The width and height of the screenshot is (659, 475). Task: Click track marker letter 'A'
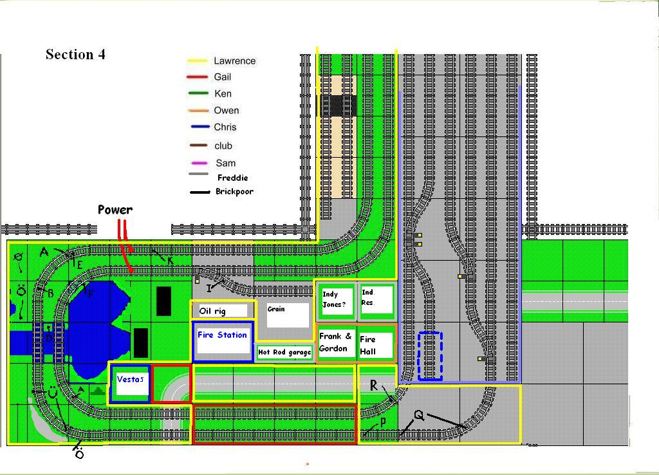pos(44,252)
